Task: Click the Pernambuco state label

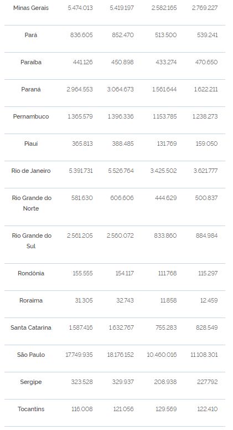Action: tap(31, 116)
